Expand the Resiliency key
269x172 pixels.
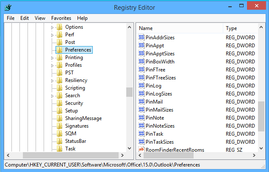coord(53,81)
